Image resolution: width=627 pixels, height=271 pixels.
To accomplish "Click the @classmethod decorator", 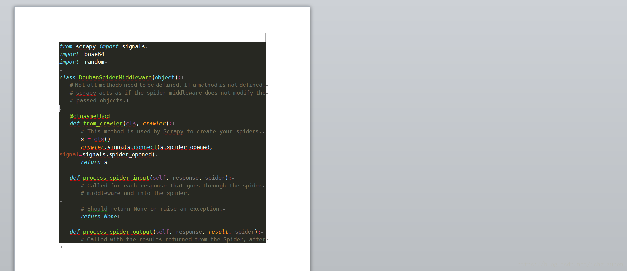I will pyautogui.click(x=90, y=116).
